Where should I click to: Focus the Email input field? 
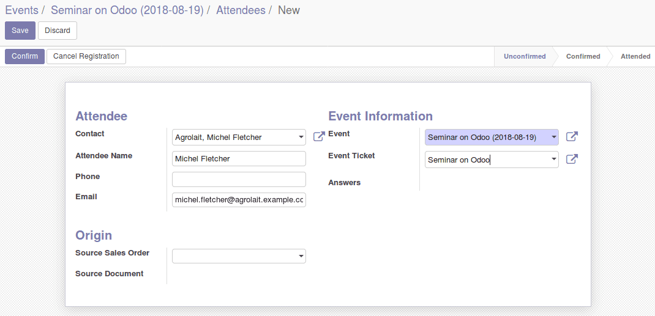[239, 200]
